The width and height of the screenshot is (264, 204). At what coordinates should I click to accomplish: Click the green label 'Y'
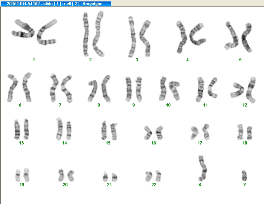point(245,185)
